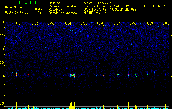This screenshot has height=109, width=172.
Task: Click the meteor echo at 0800
Action: [x=165, y=74]
